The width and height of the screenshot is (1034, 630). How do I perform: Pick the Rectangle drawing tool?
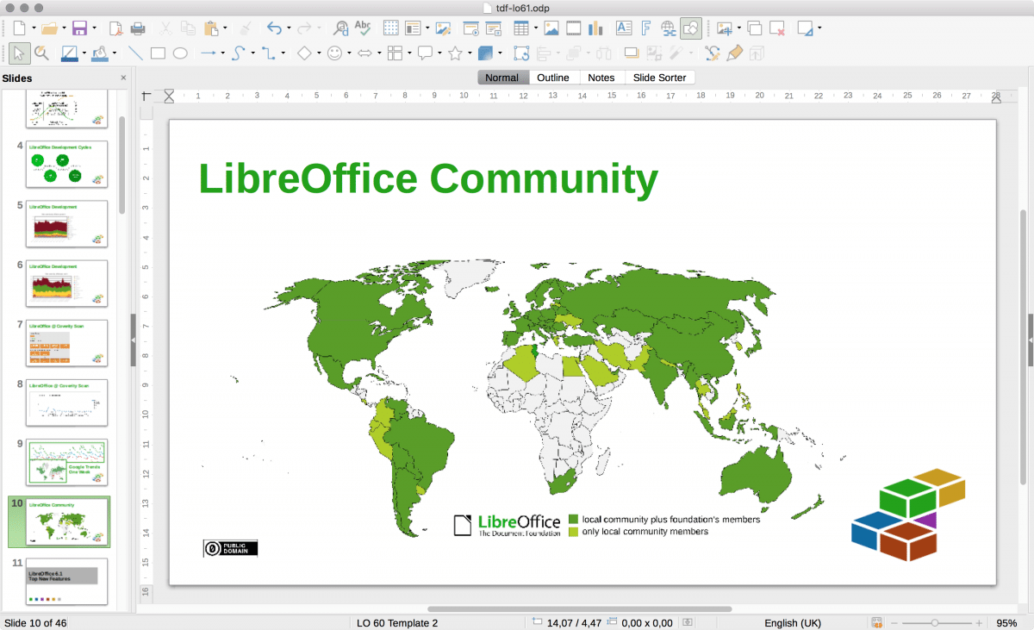click(158, 53)
